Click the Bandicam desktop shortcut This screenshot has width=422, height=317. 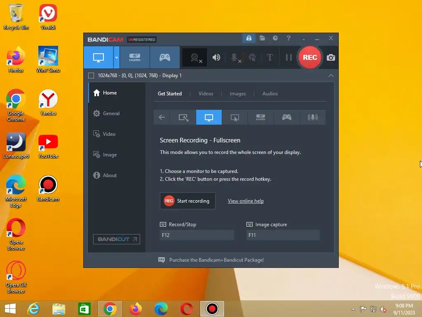click(x=48, y=189)
